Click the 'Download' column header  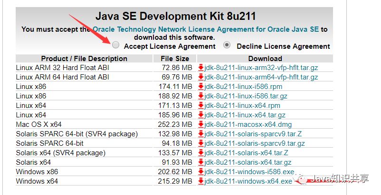pos(265,59)
